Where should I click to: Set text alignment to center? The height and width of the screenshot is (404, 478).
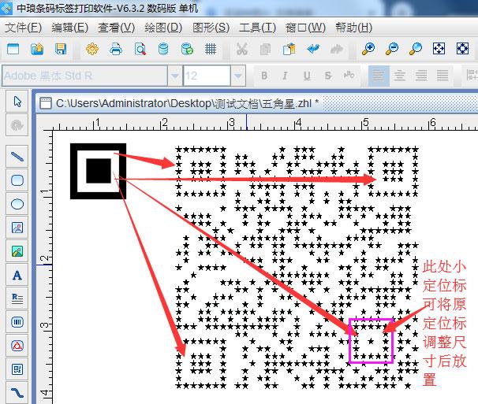[400, 76]
